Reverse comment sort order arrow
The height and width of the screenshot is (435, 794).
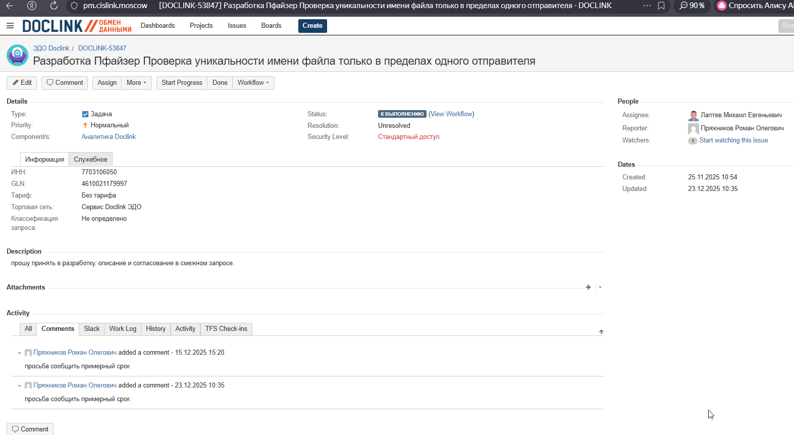pyautogui.click(x=601, y=332)
